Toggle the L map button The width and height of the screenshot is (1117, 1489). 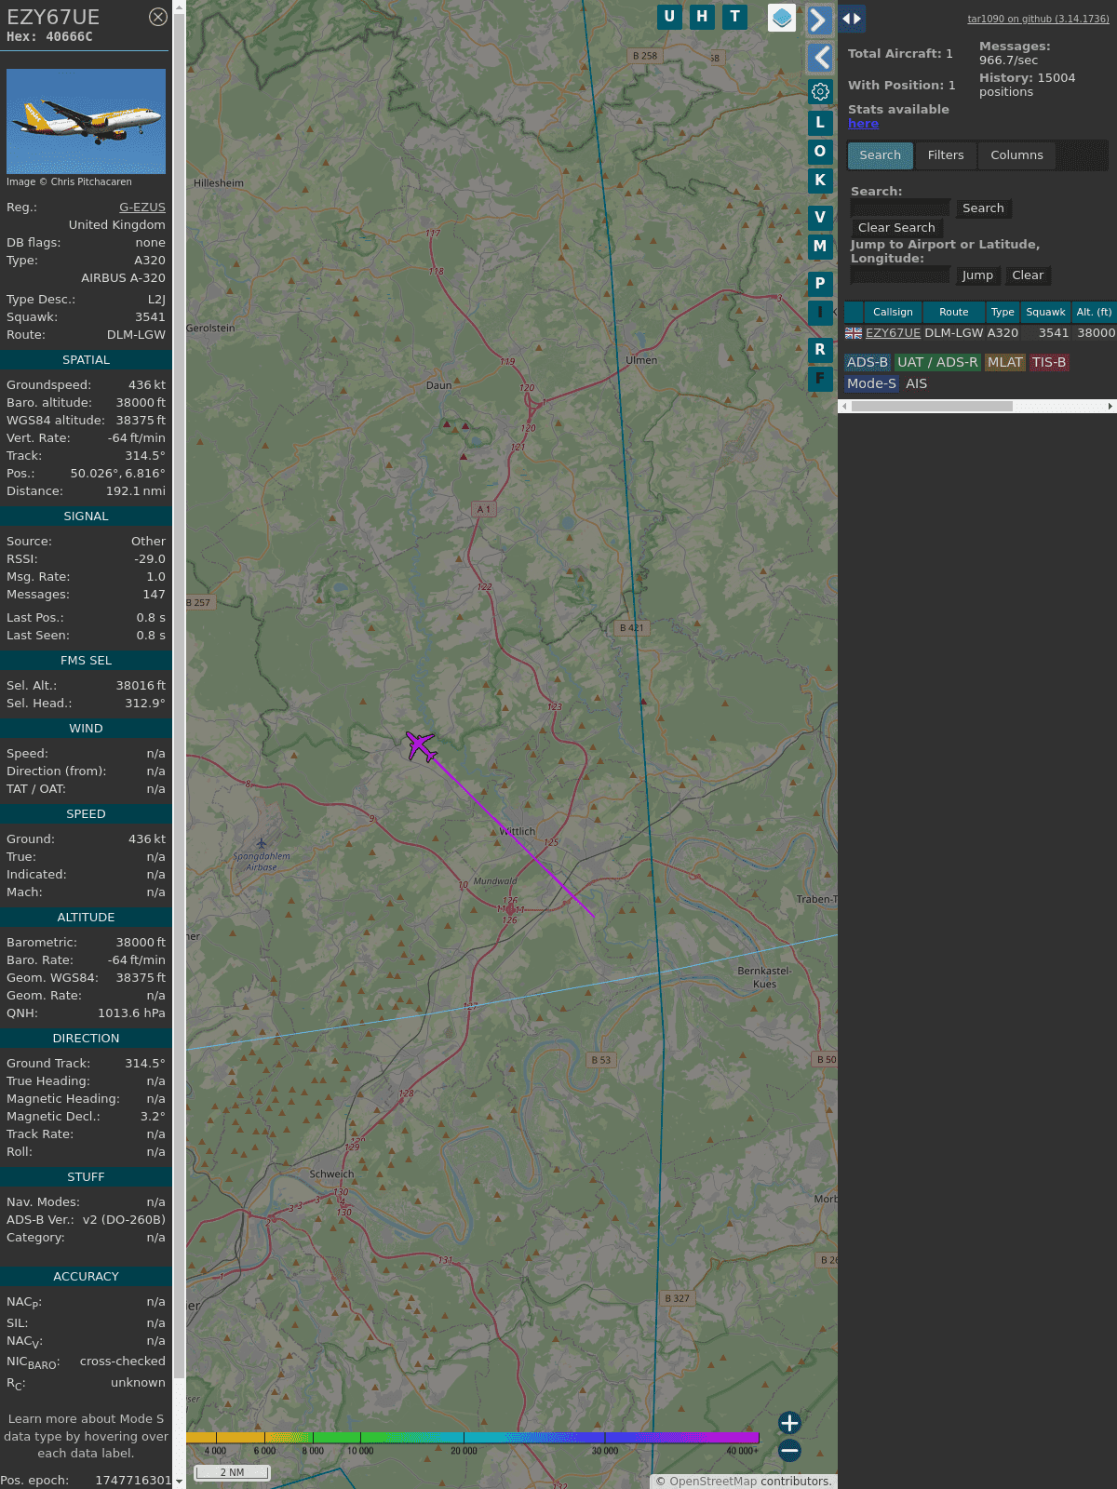pos(820,122)
